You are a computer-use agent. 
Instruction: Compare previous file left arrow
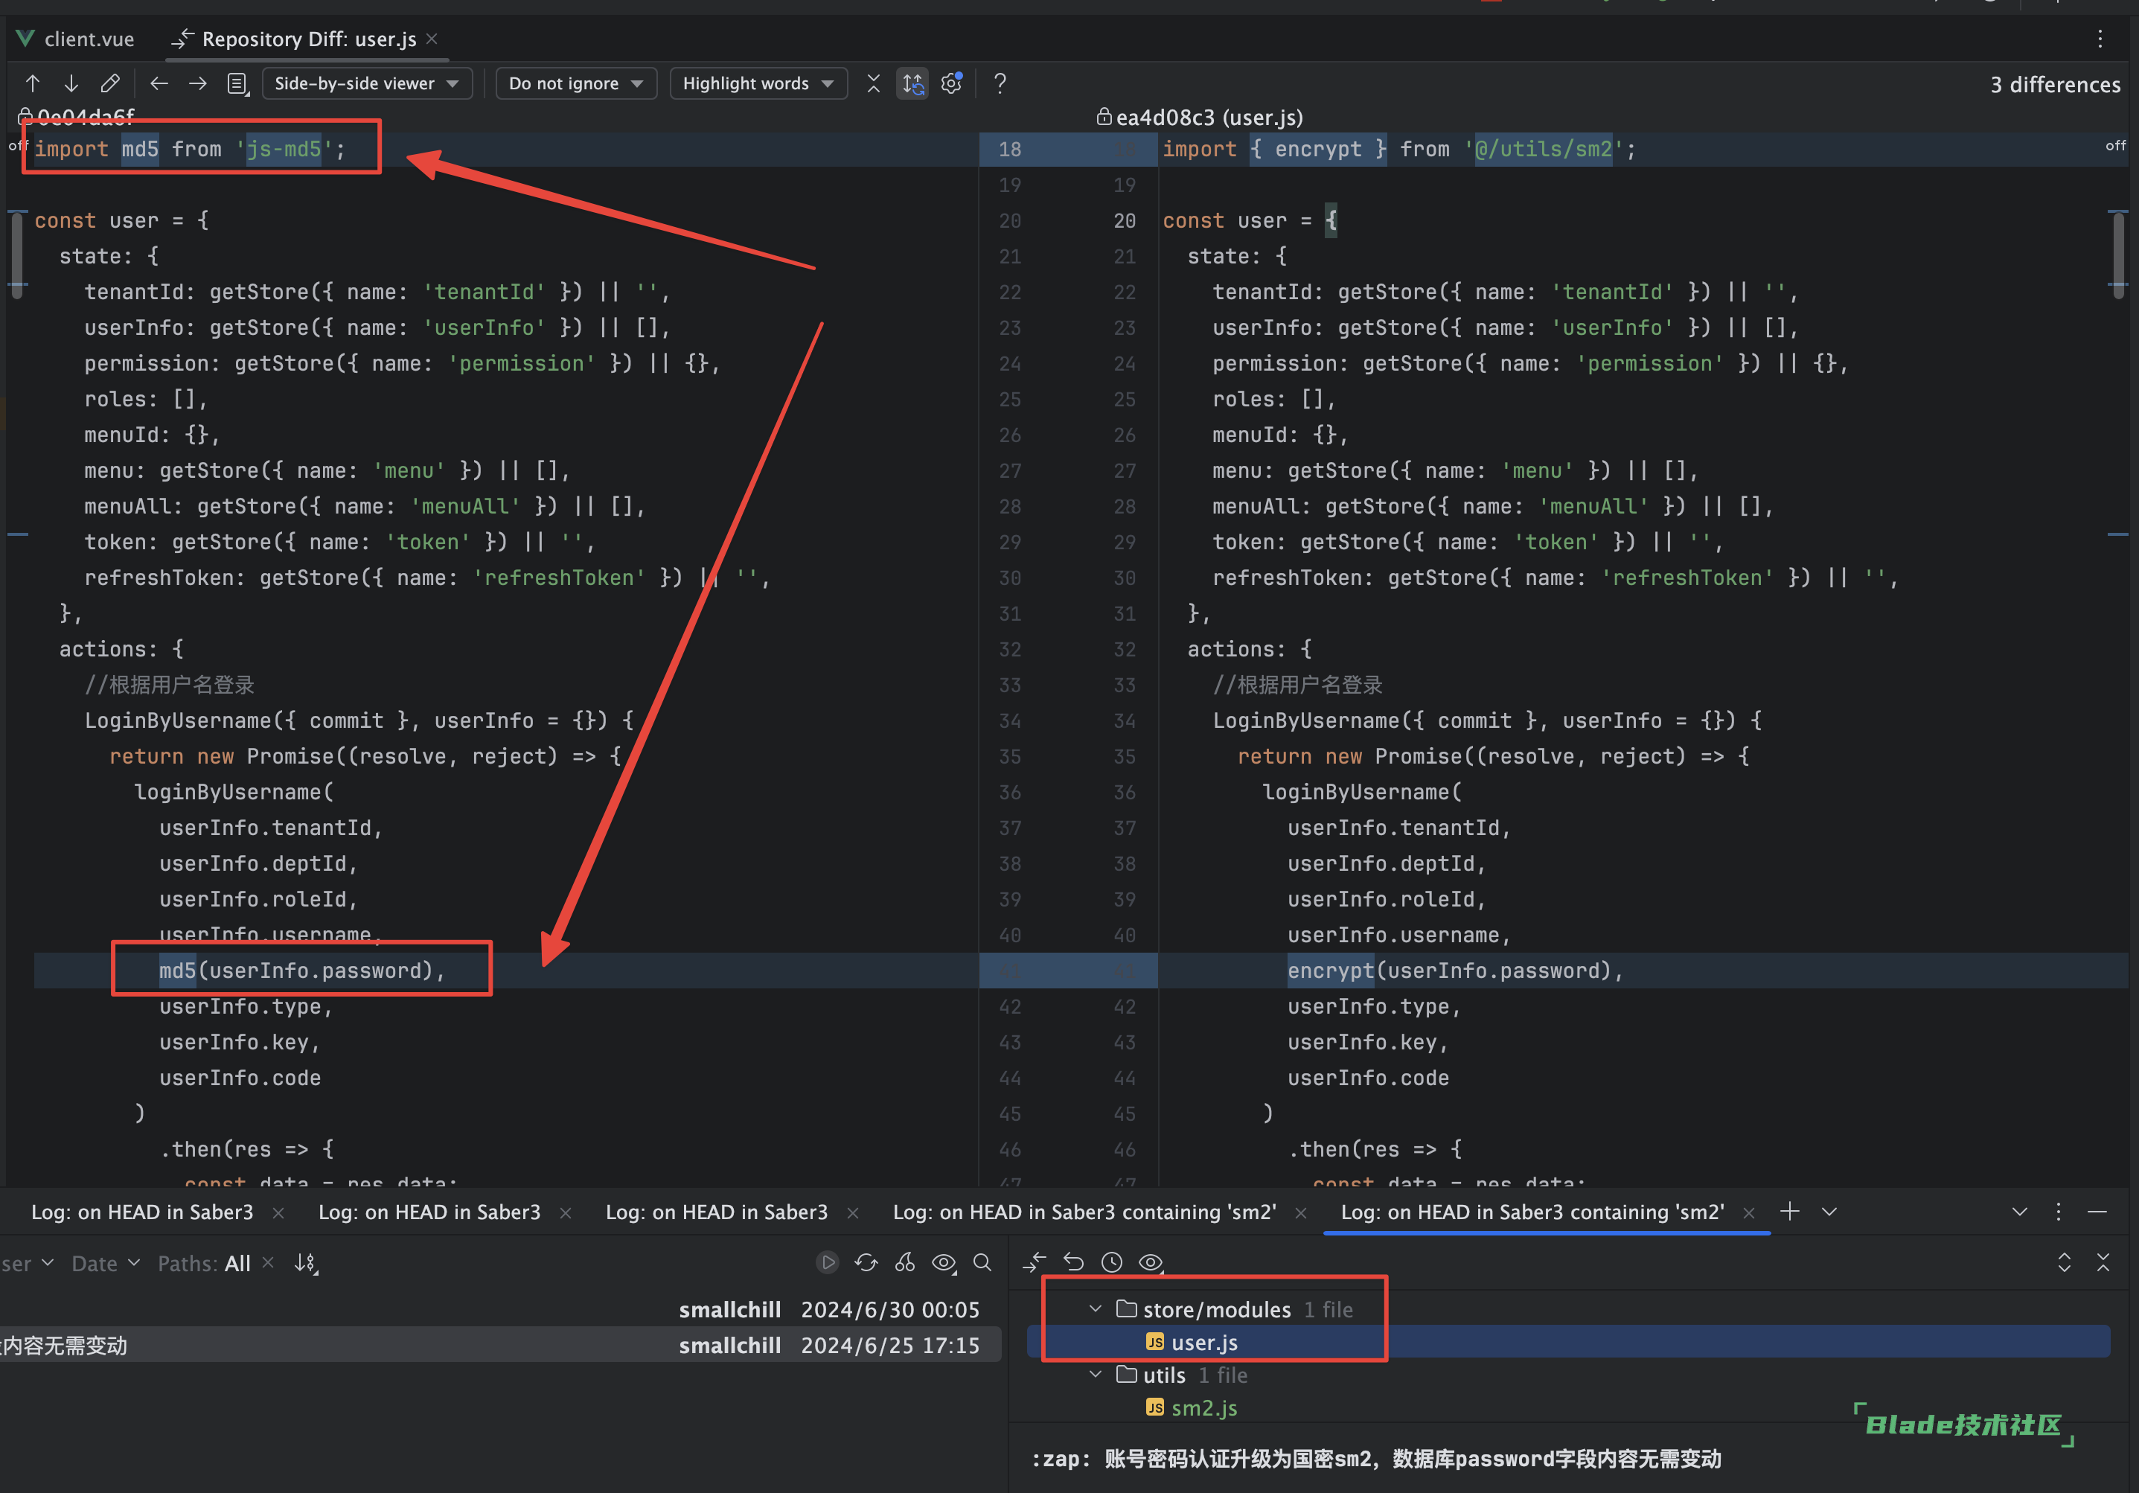(159, 84)
